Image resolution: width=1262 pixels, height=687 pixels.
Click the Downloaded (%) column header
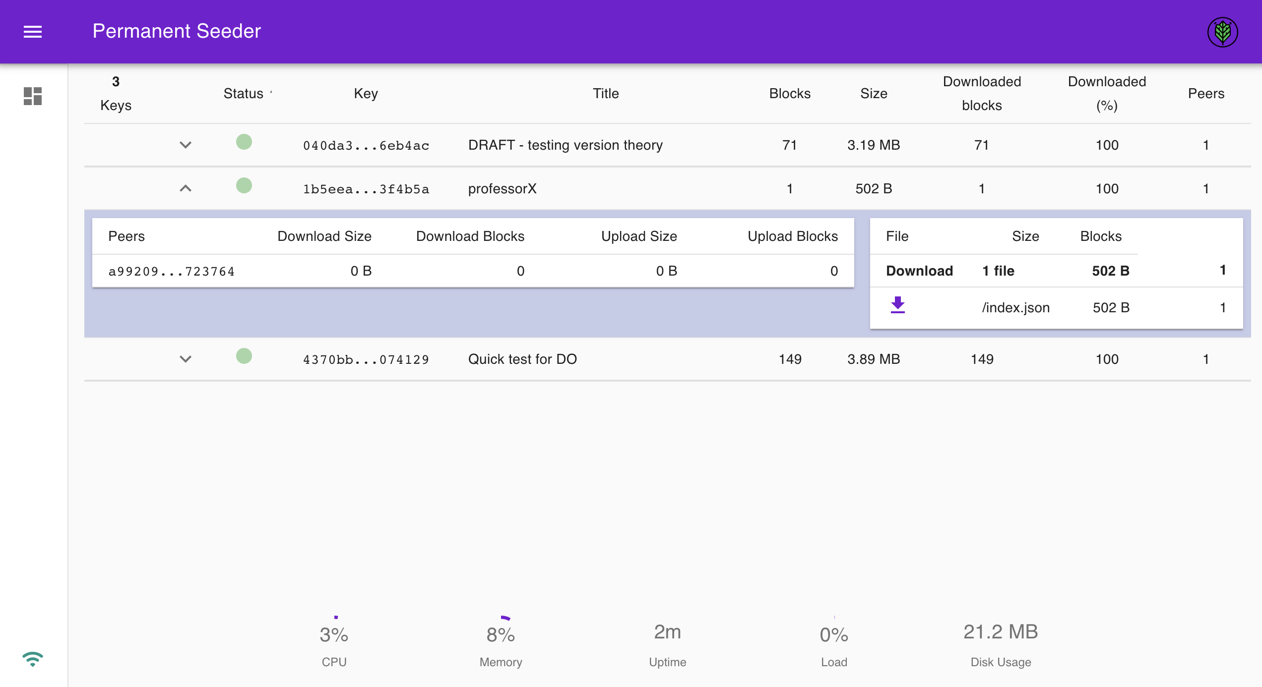[1107, 94]
